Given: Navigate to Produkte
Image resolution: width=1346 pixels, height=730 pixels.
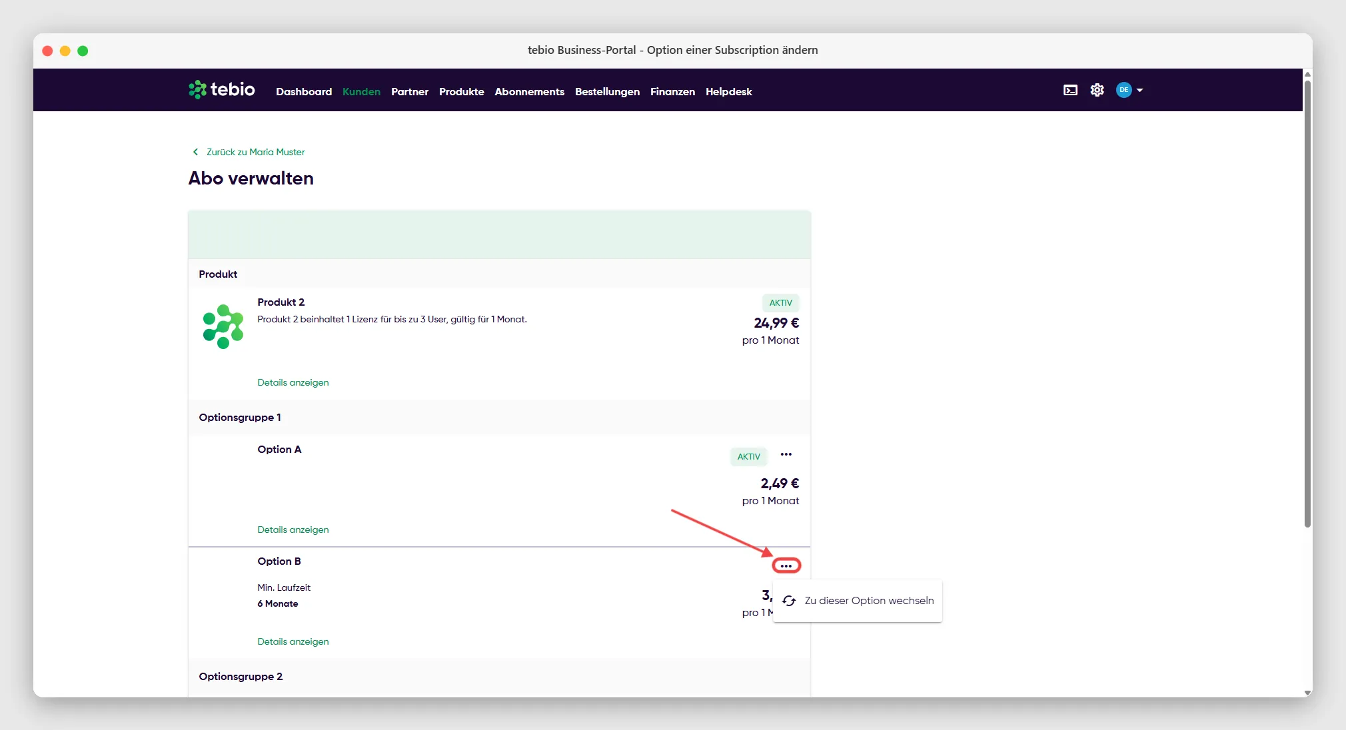Looking at the screenshot, I should click(x=461, y=91).
